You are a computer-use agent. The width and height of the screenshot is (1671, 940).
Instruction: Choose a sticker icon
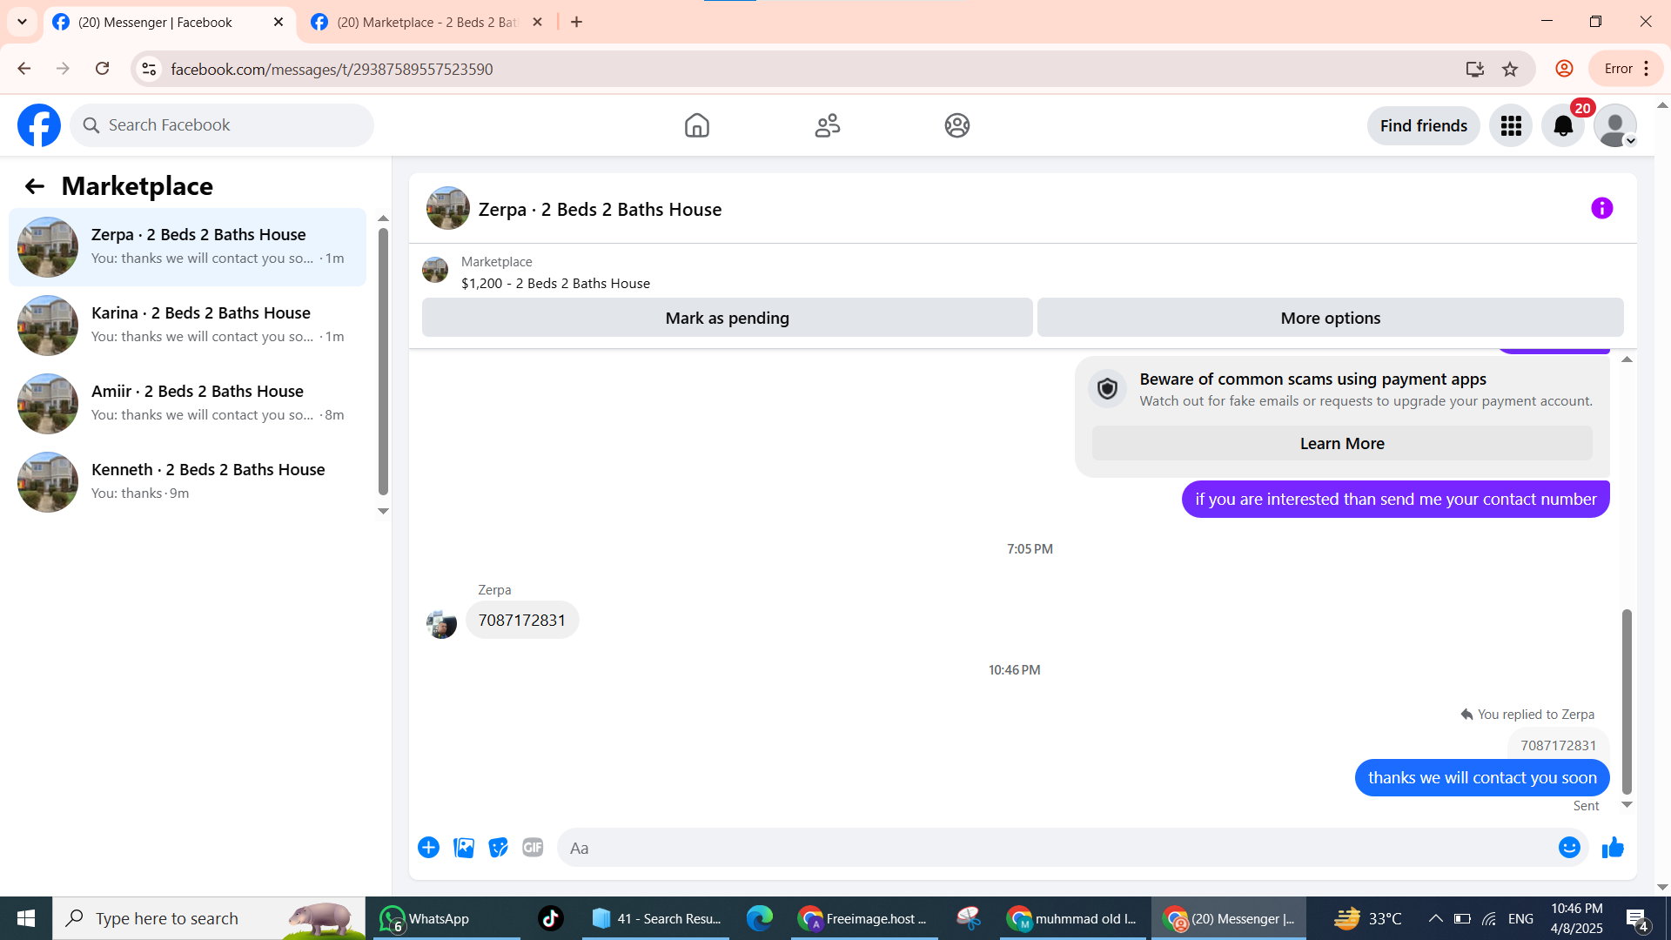498,848
